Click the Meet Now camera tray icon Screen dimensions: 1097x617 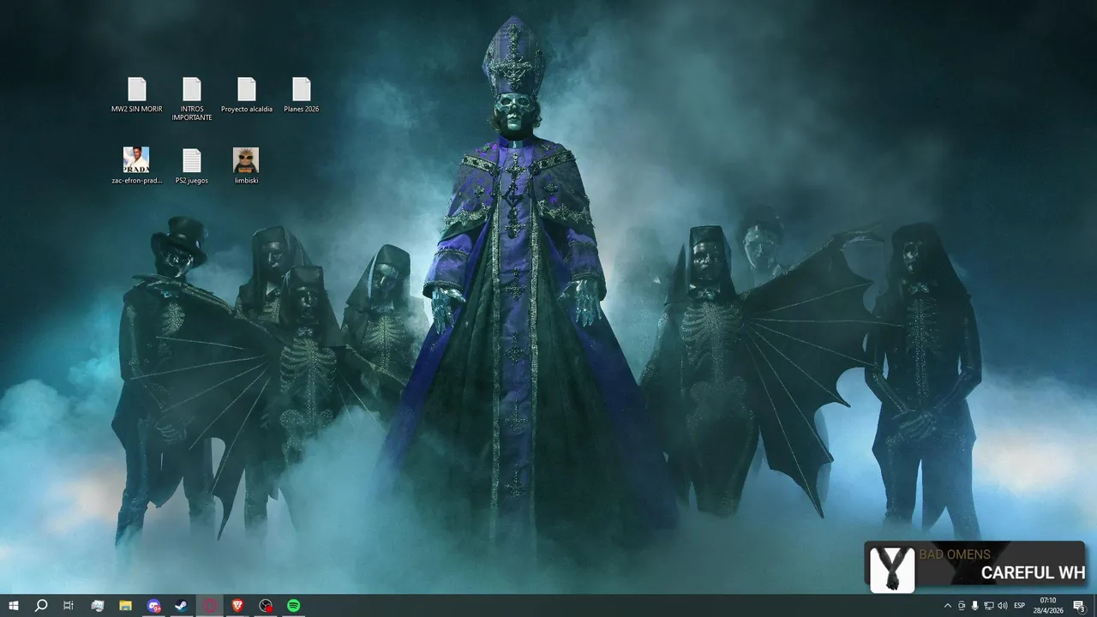pos(962,606)
